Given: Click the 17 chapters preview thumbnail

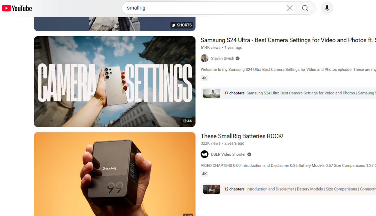Looking at the screenshot, I should (212, 93).
